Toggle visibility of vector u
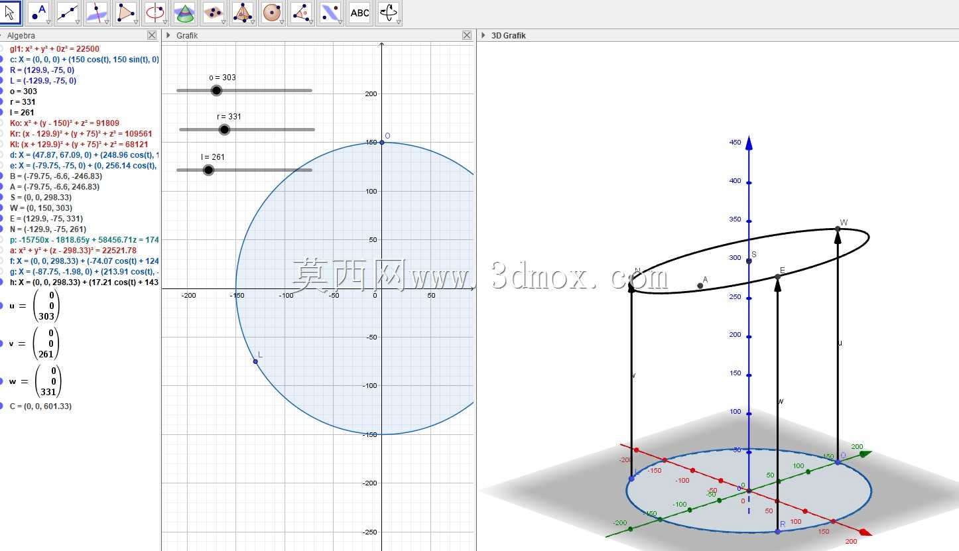 coord(2,306)
